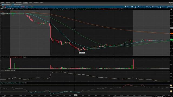Open the Tools tab
Image resolution: width=173 pixels, height=97 pixels.
click(30, 2)
